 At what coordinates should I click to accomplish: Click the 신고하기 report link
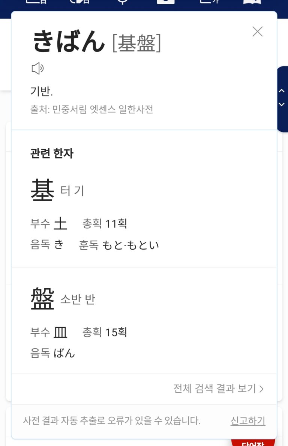click(x=248, y=421)
